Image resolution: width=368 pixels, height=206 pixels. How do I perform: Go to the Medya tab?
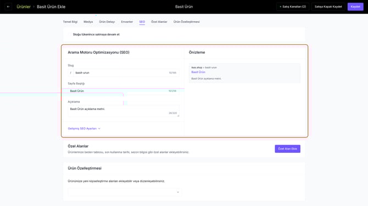[x=88, y=22]
